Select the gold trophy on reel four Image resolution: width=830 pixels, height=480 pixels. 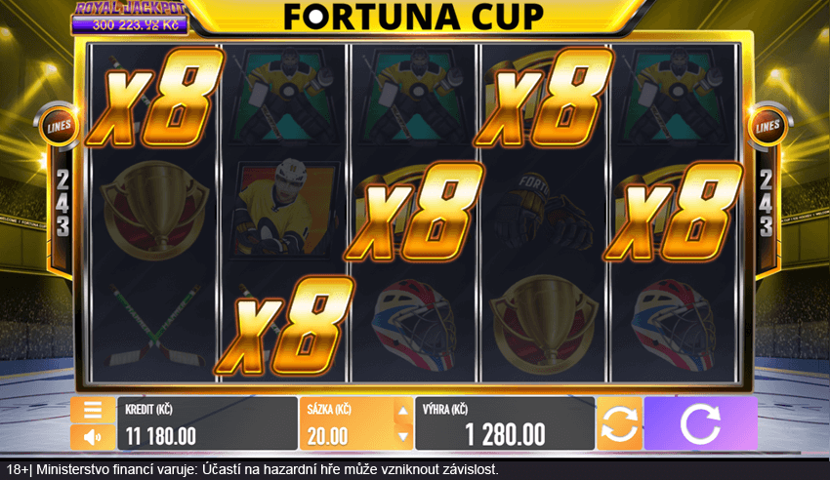coord(544,324)
